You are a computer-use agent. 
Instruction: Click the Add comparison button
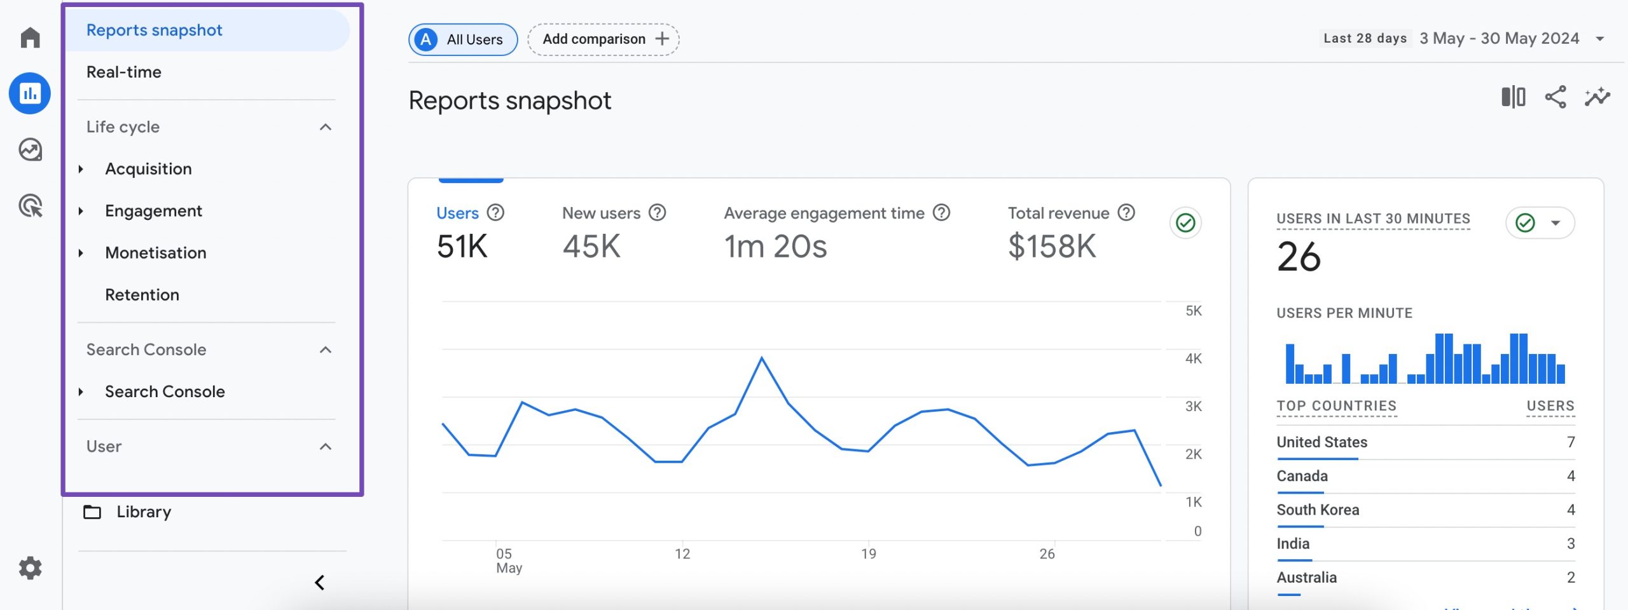pos(604,39)
